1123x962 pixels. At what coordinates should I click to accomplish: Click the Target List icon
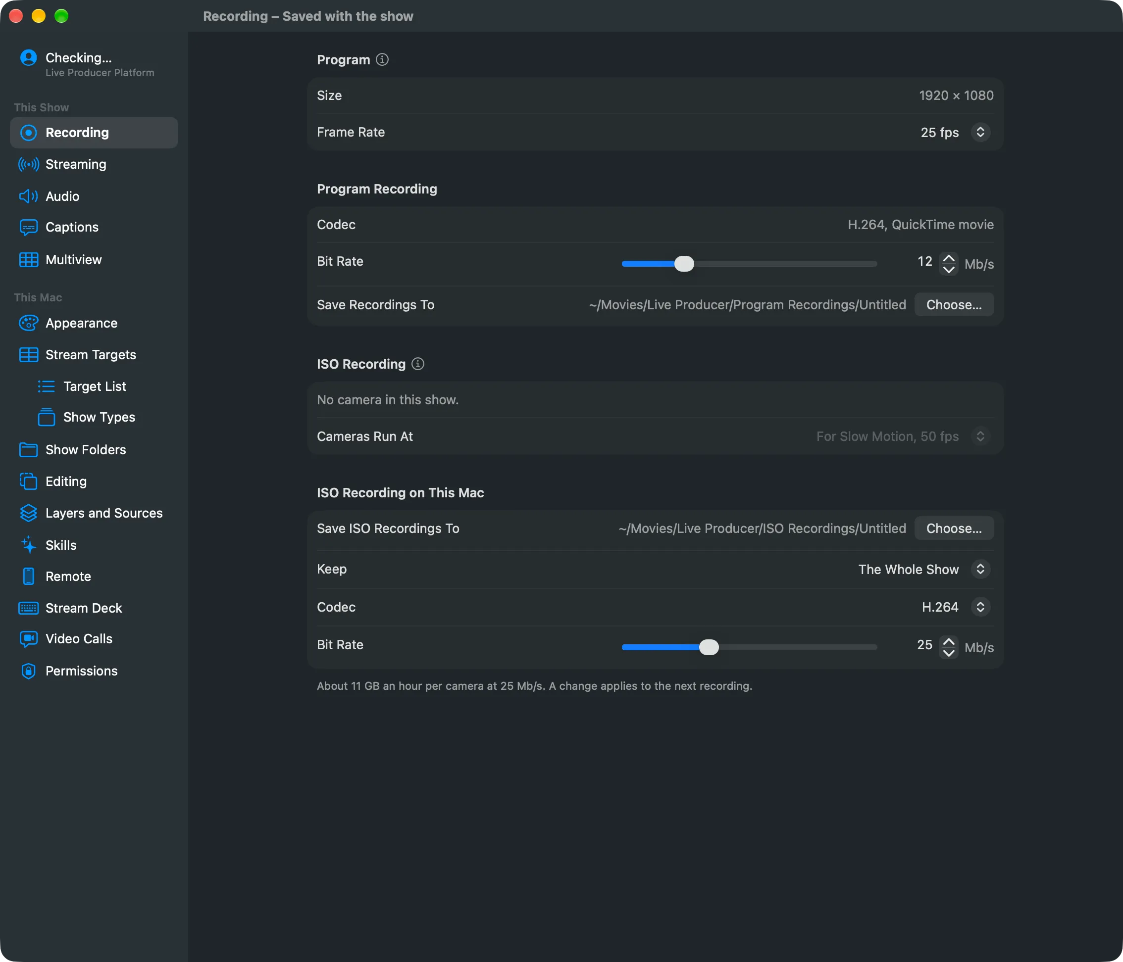pyautogui.click(x=46, y=386)
